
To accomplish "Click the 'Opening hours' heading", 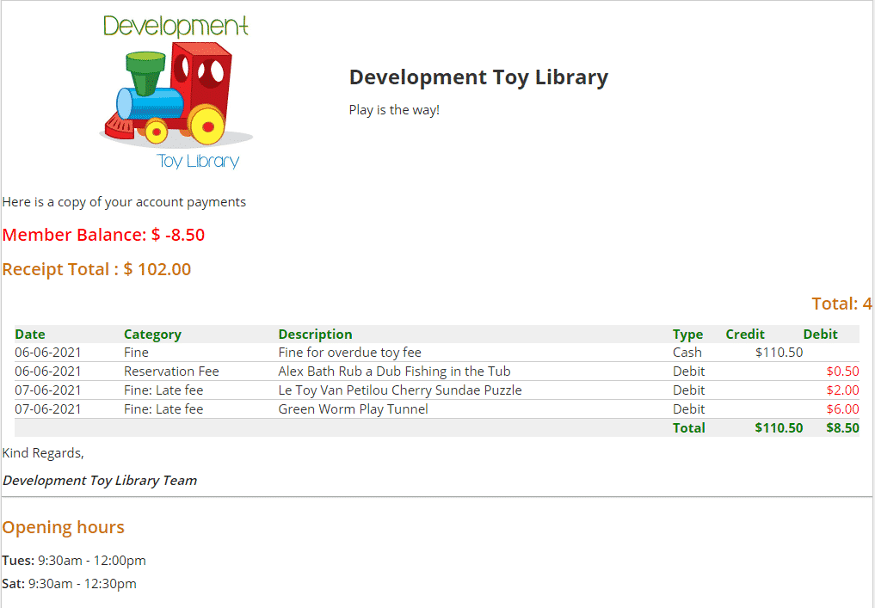I will point(63,527).
